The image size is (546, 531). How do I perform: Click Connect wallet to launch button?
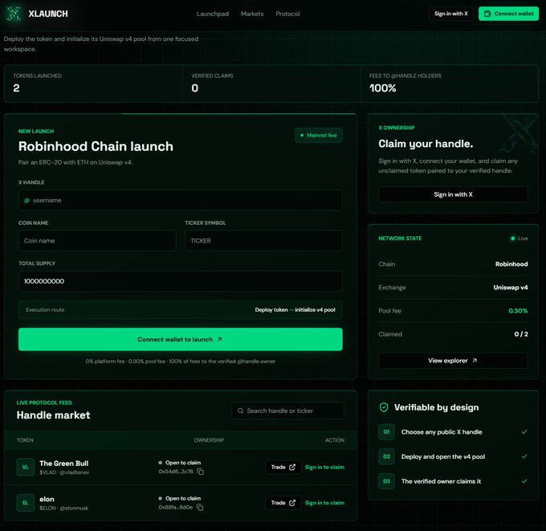coord(181,339)
